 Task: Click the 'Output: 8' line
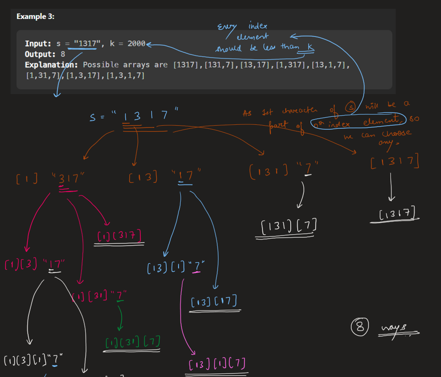(x=45, y=54)
